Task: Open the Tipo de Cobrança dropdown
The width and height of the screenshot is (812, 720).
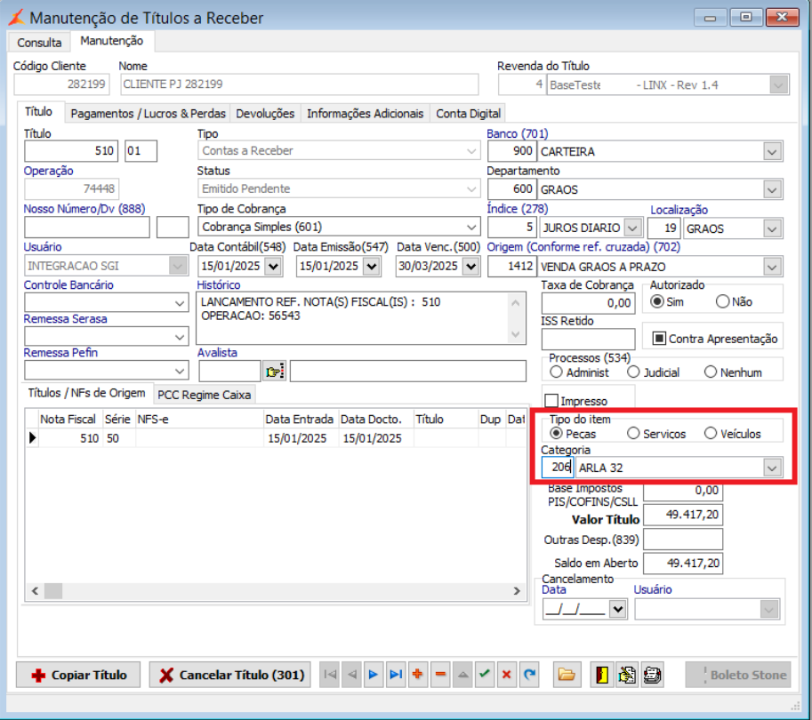Action: click(470, 227)
